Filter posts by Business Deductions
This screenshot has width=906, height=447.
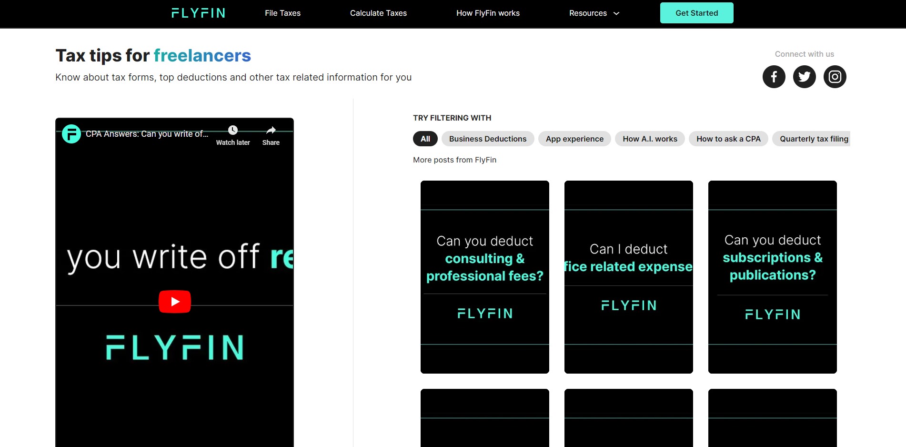coord(488,139)
